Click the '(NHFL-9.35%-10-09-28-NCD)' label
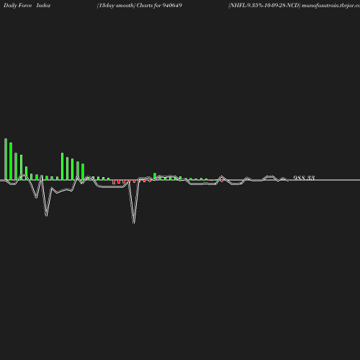Screen dimensions: 360x360 click(x=264, y=5)
